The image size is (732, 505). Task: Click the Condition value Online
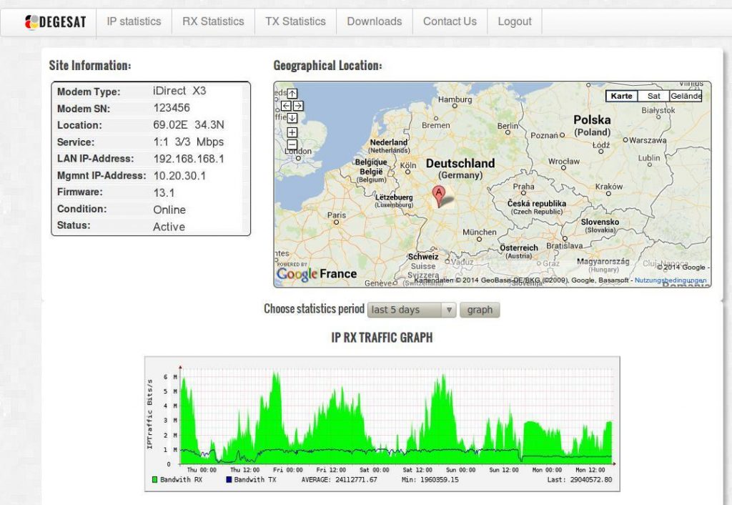169,210
